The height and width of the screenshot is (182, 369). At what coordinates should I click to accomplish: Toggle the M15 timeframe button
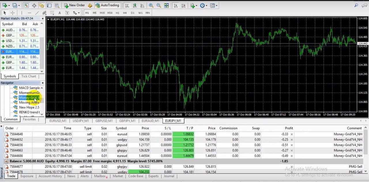(102, 13)
